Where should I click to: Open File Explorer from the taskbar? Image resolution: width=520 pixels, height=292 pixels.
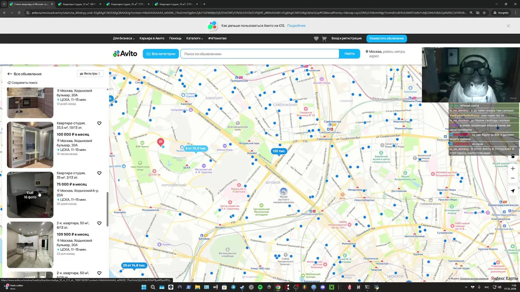pos(197,287)
